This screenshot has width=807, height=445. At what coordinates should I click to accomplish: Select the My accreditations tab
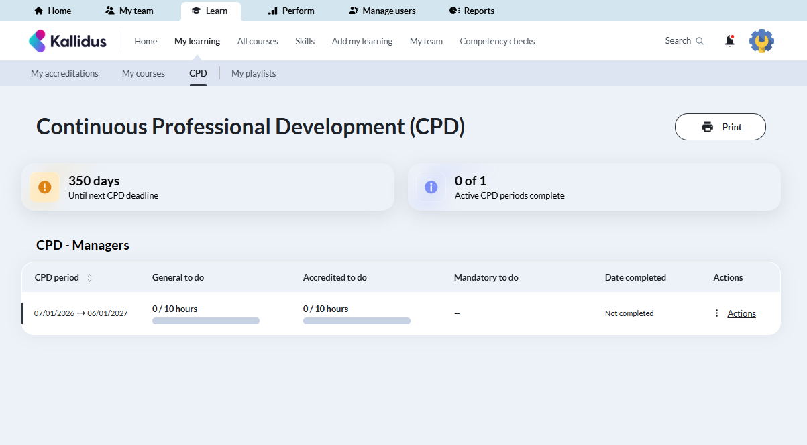[64, 73]
